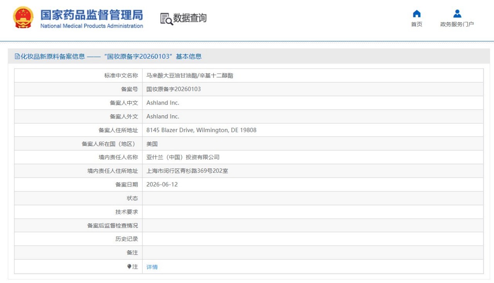Select 亚什兰（中国）投资有限公司 value

point(183,157)
